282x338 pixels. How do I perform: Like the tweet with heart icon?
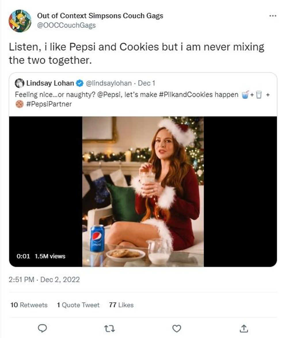pyautogui.click(x=176, y=328)
